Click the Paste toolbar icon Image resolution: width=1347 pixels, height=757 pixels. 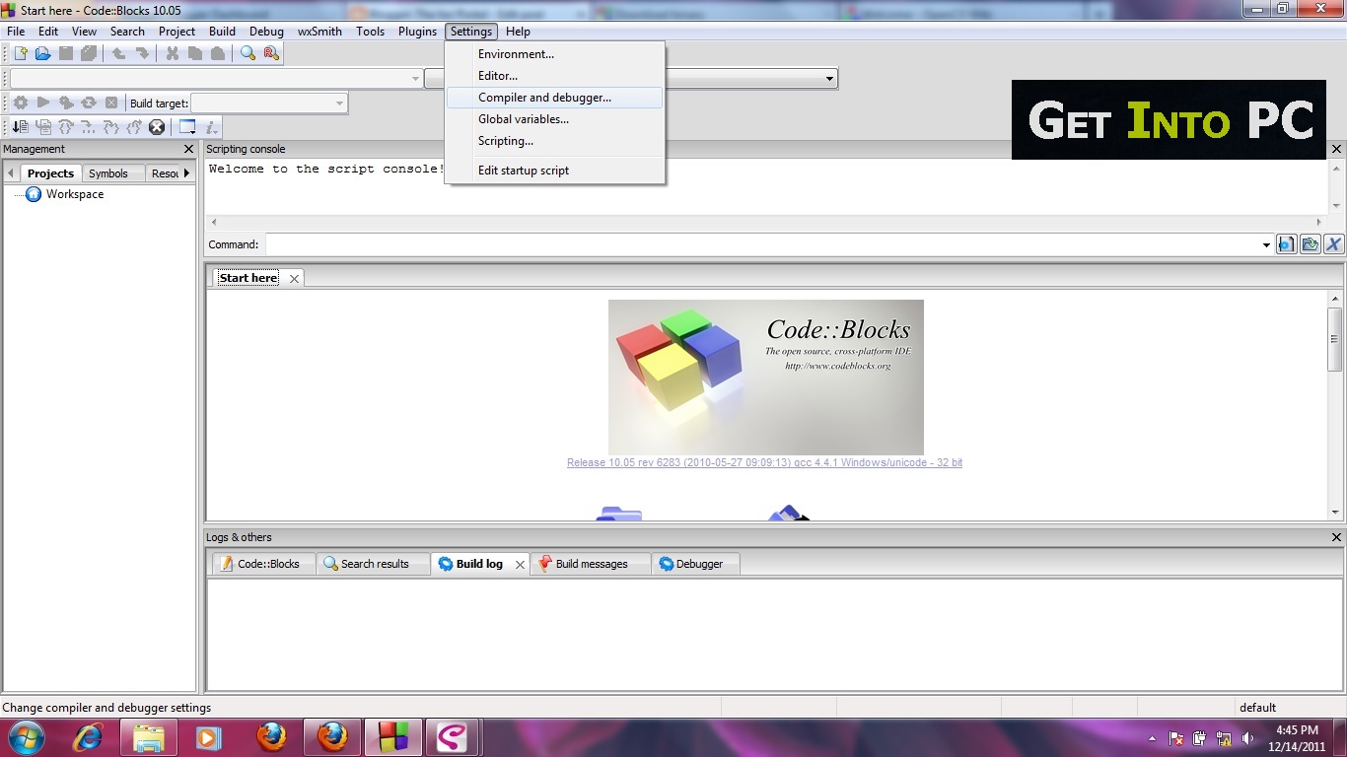[217, 54]
